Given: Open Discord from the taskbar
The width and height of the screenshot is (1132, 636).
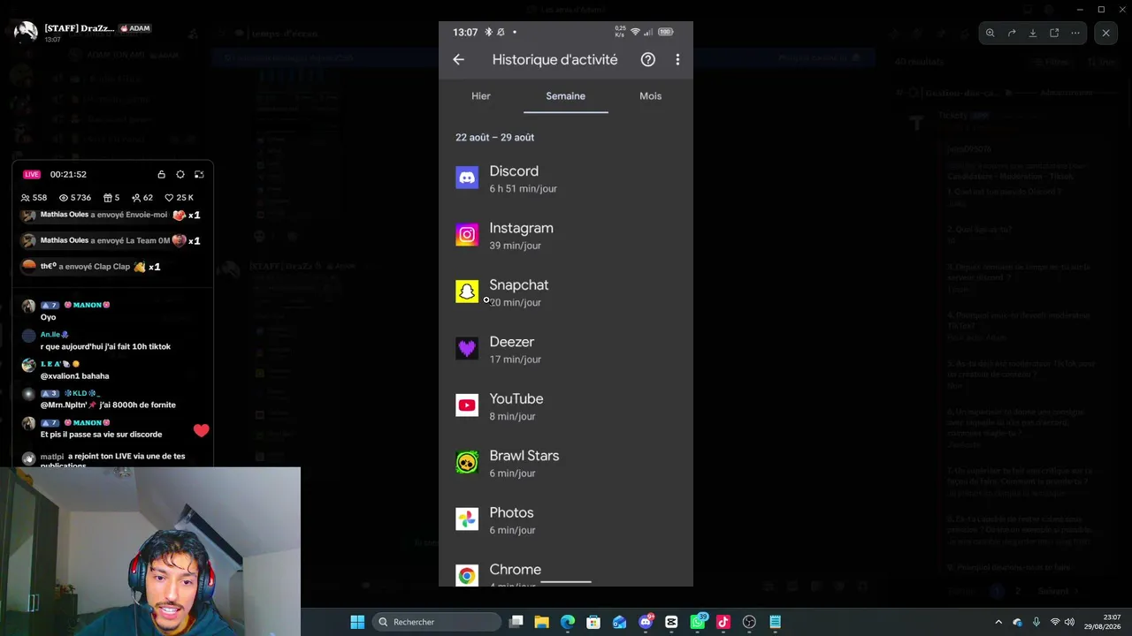Looking at the screenshot, I should click(646, 622).
